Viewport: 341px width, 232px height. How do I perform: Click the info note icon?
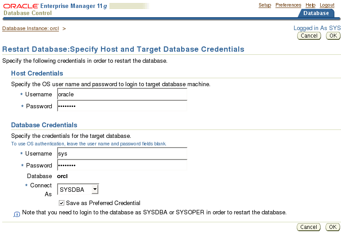click(17, 214)
